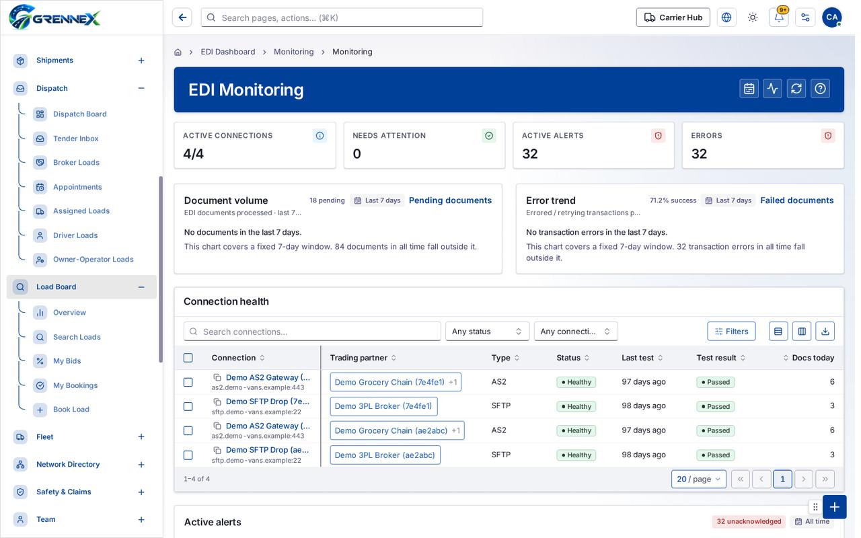Click the home breadcrumb icon
Image resolution: width=861 pixels, height=538 pixels.
[178, 52]
